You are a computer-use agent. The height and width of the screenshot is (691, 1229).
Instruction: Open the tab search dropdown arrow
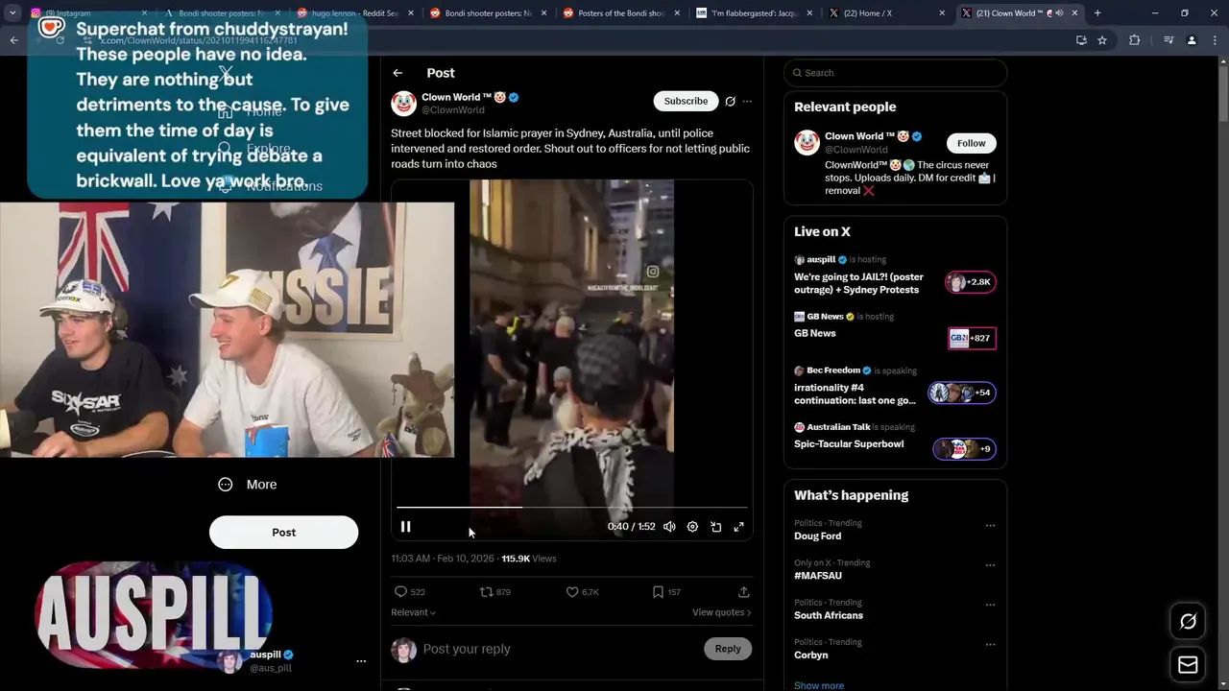(12, 13)
